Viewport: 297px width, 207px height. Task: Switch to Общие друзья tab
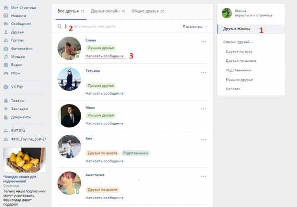pyautogui.click(x=148, y=11)
